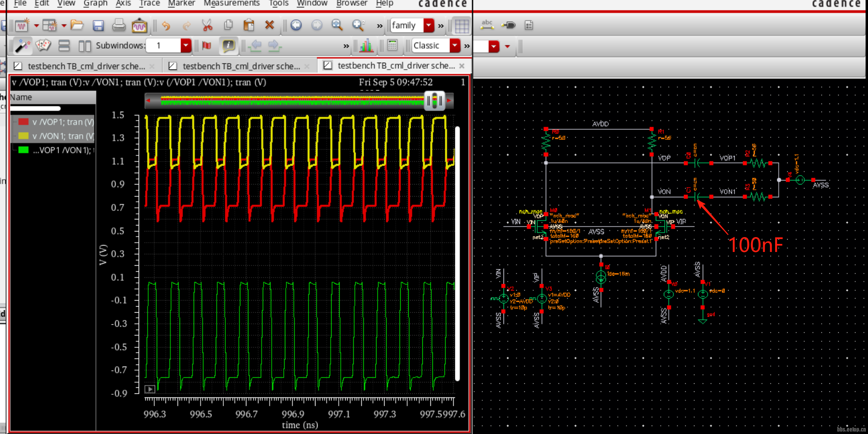The height and width of the screenshot is (434, 868).
Task: Expand the toolbar overflow after the zoom icons
Action: pos(380,26)
